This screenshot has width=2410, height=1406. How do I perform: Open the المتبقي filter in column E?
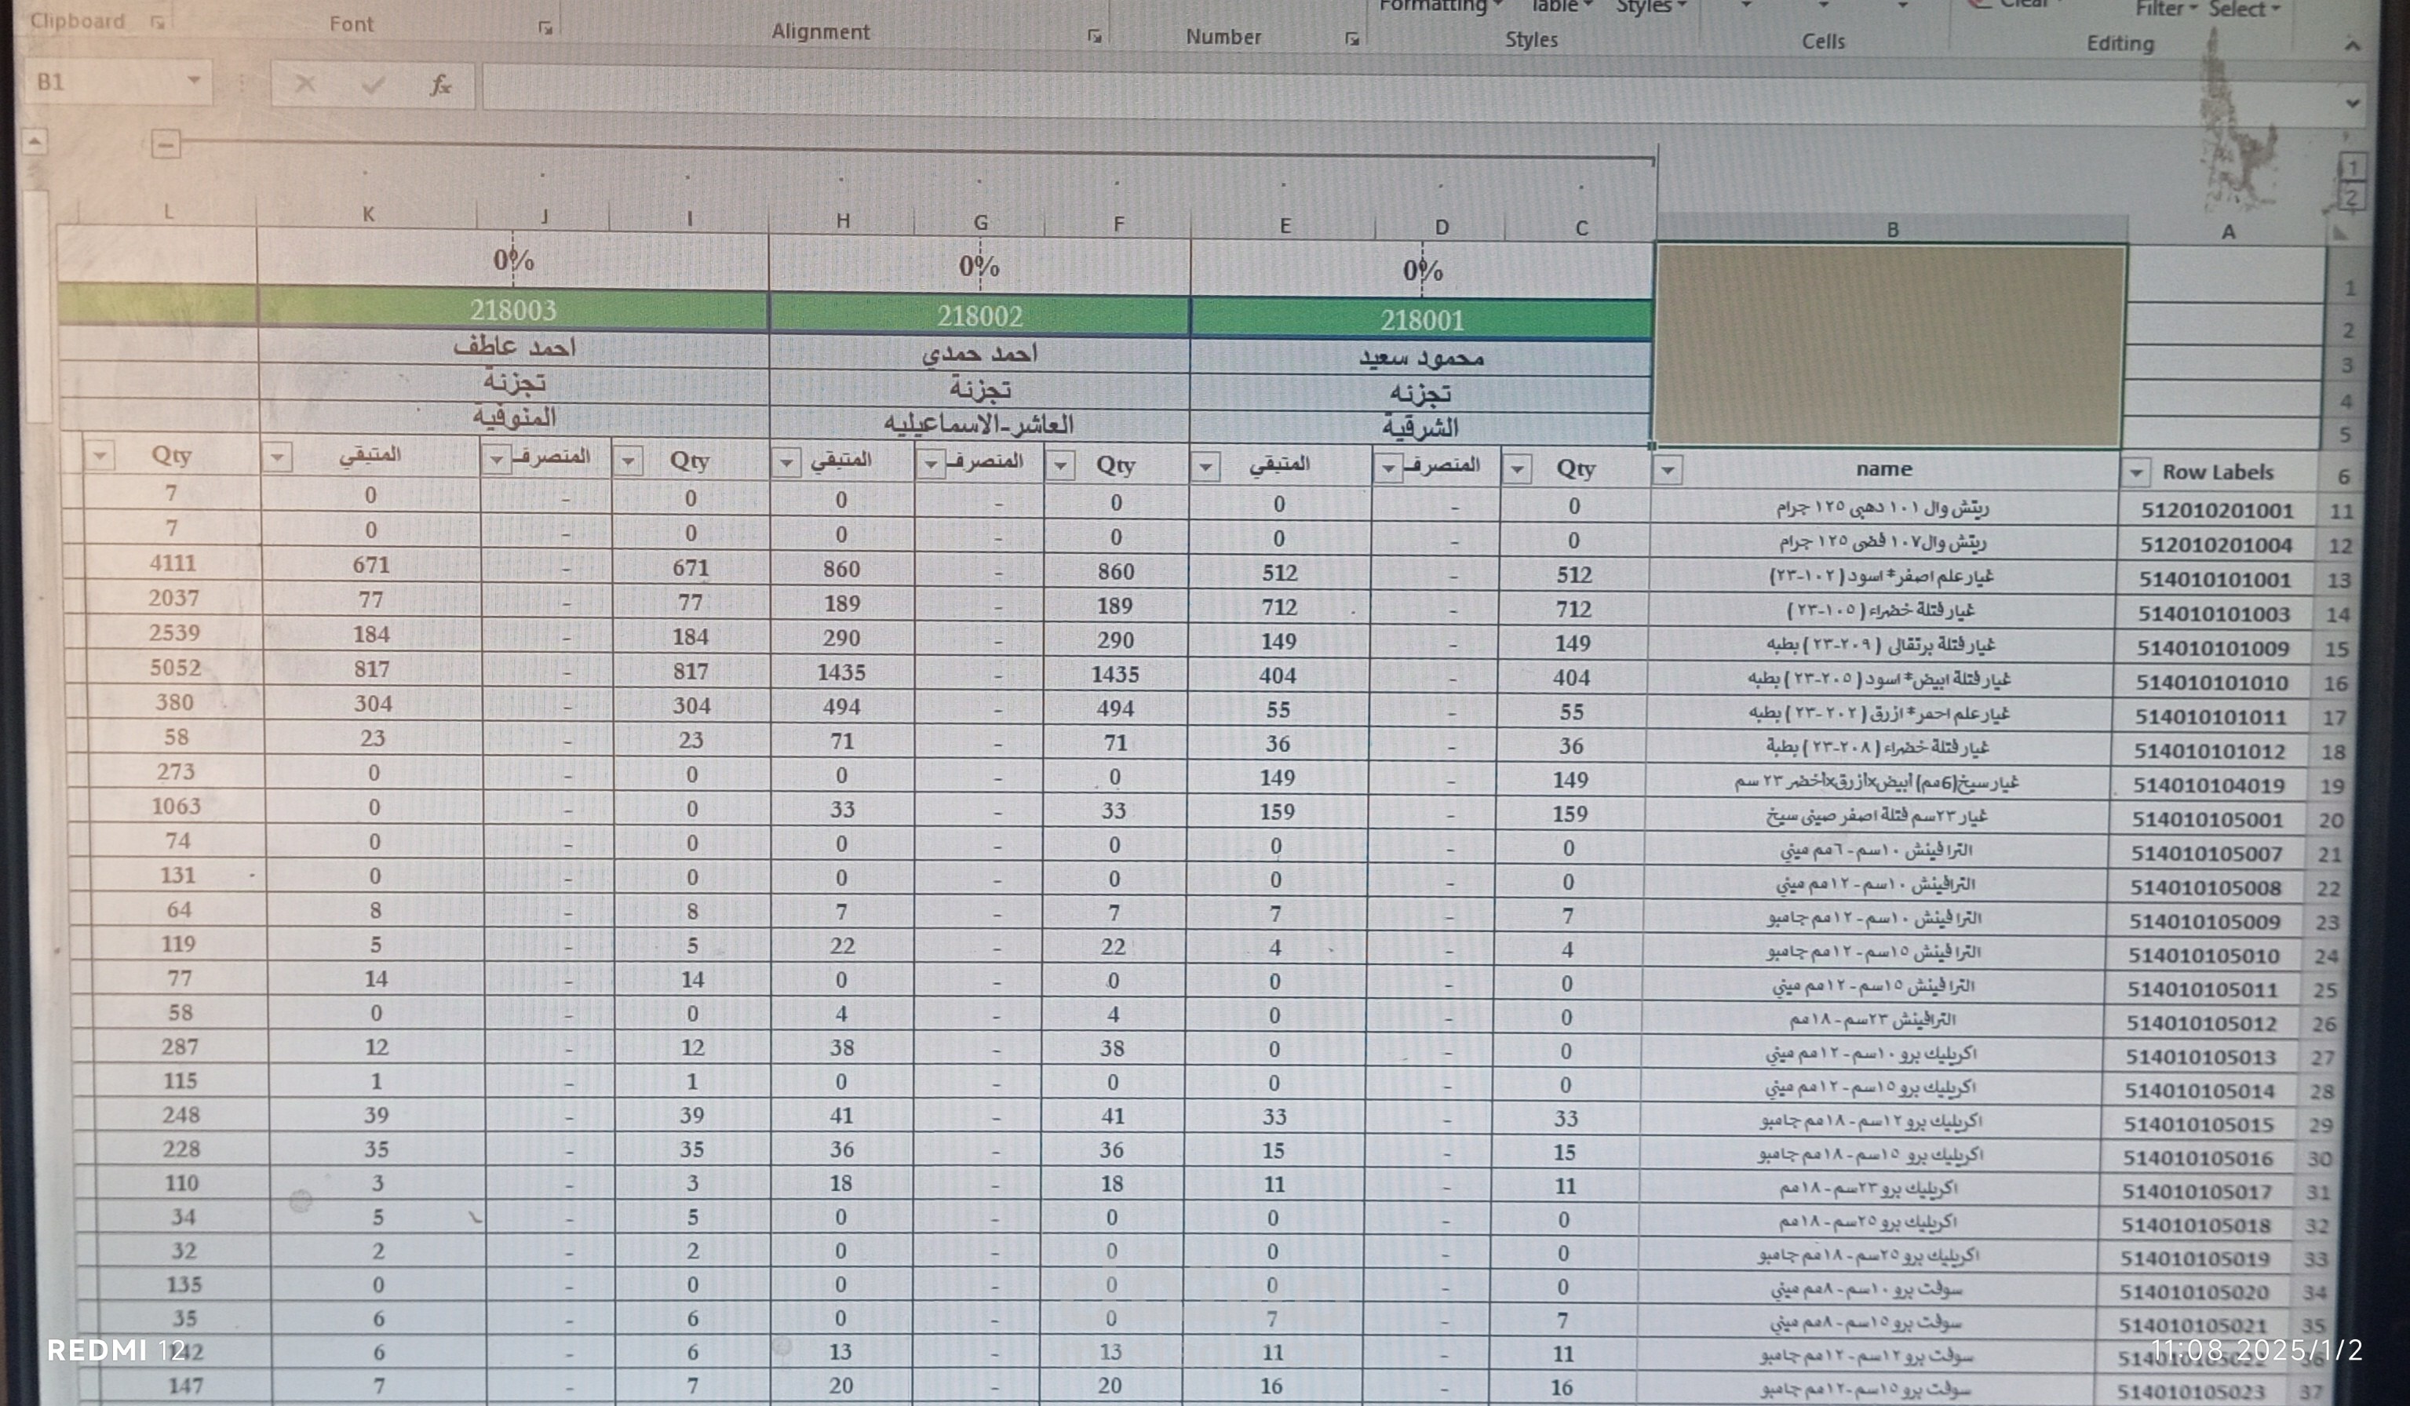coord(1205,467)
